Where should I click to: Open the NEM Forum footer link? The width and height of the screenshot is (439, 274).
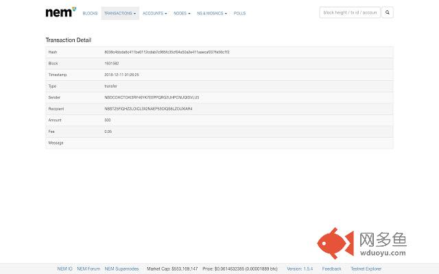[x=88, y=269]
